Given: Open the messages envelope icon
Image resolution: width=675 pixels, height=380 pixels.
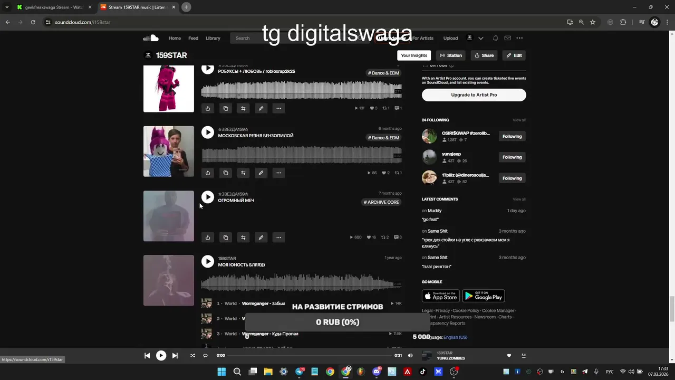Looking at the screenshot, I should pos(507,38).
